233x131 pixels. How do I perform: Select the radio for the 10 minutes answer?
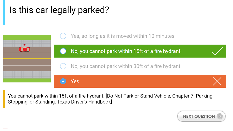click(x=63, y=36)
